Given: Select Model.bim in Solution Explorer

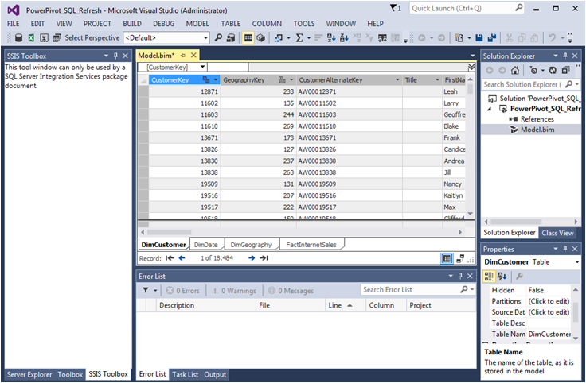Looking at the screenshot, I should tap(537, 130).
